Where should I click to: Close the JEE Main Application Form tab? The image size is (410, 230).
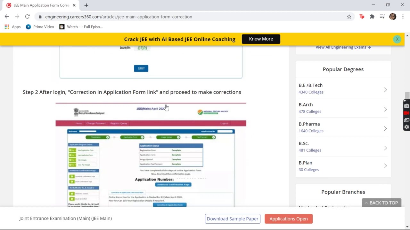(74, 5)
